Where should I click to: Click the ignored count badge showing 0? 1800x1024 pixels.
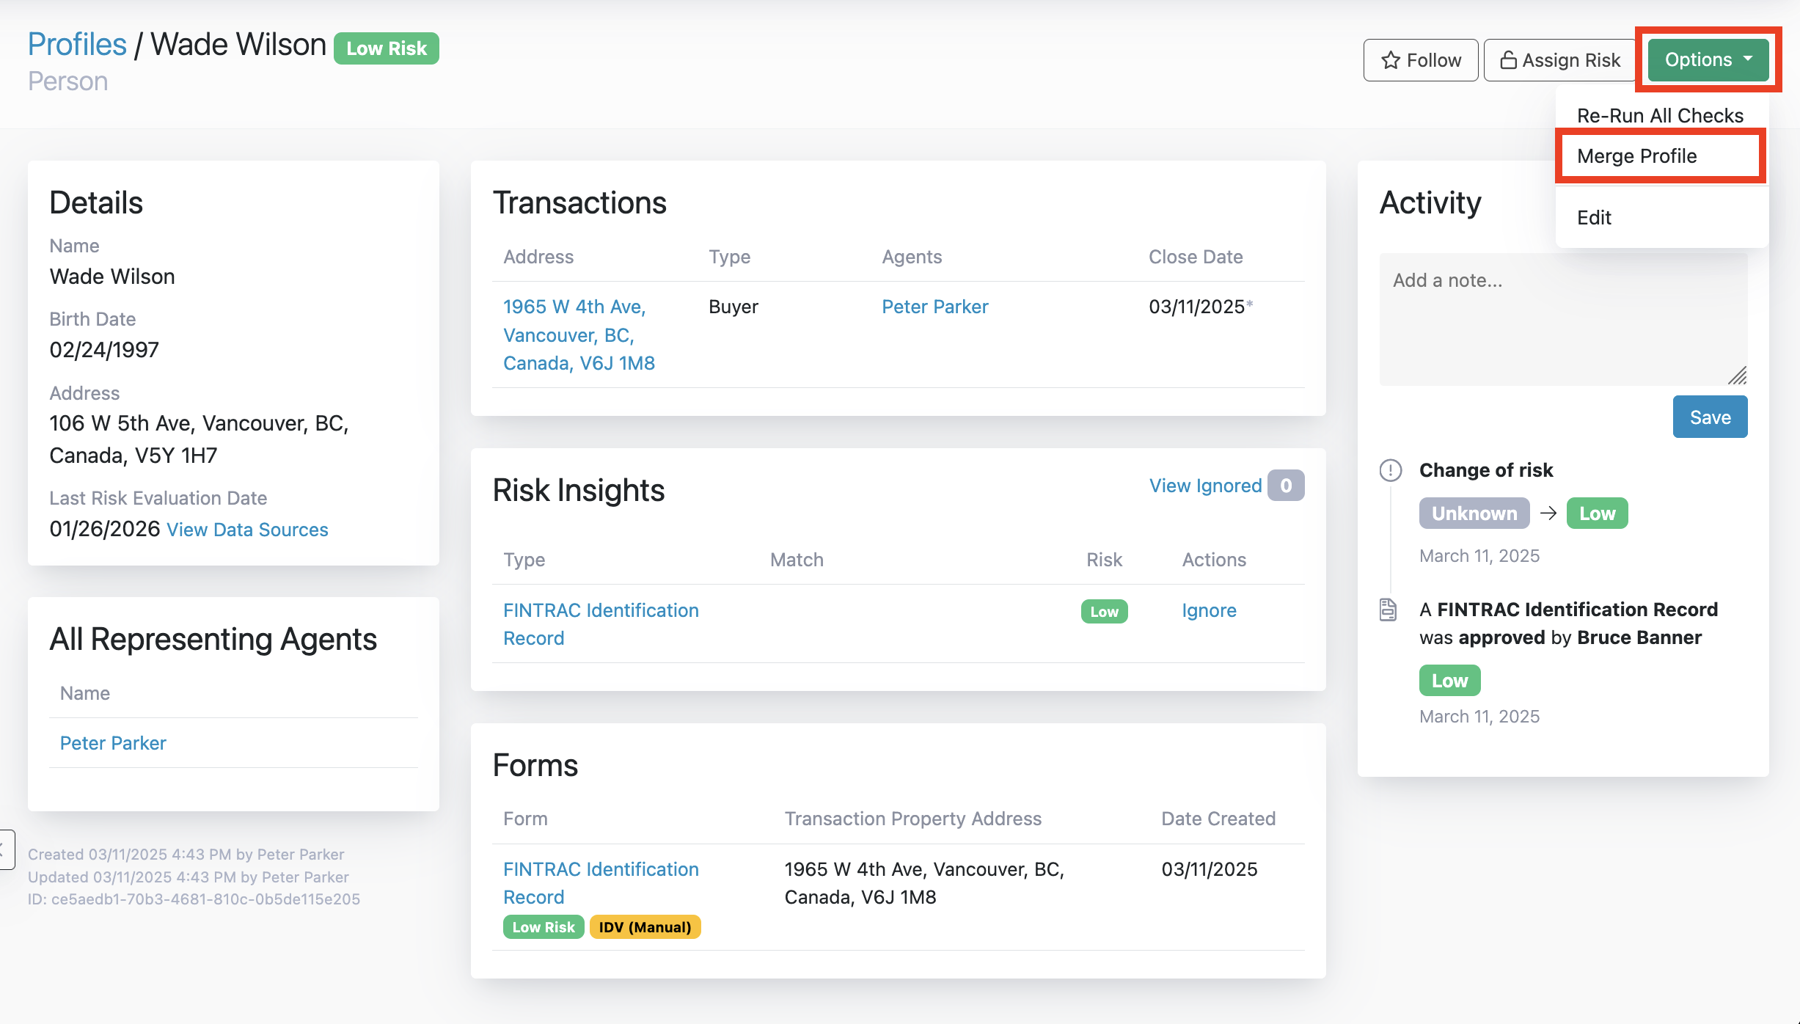tap(1286, 486)
